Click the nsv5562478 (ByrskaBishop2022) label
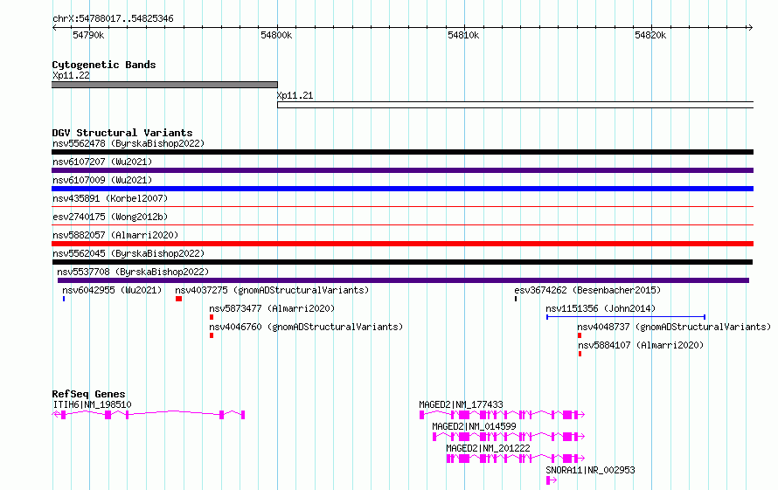This screenshot has width=778, height=490. click(x=129, y=143)
